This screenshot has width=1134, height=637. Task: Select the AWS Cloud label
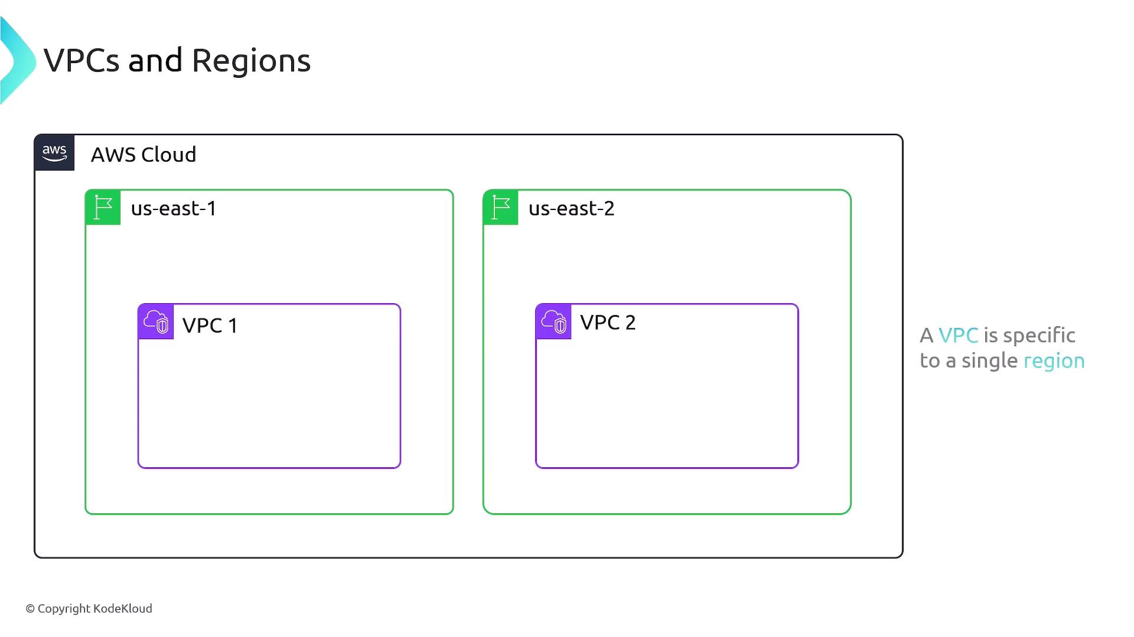click(144, 155)
